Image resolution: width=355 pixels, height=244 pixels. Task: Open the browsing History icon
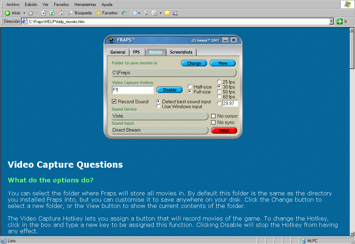(x=124, y=13)
